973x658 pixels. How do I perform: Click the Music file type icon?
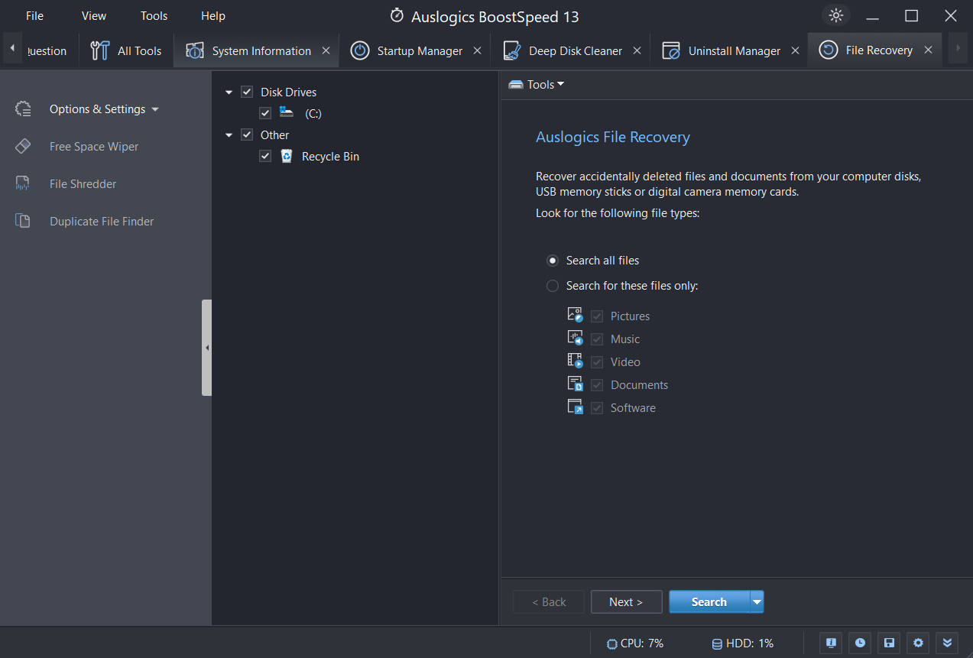pyautogui.click(x=576, y=338)
